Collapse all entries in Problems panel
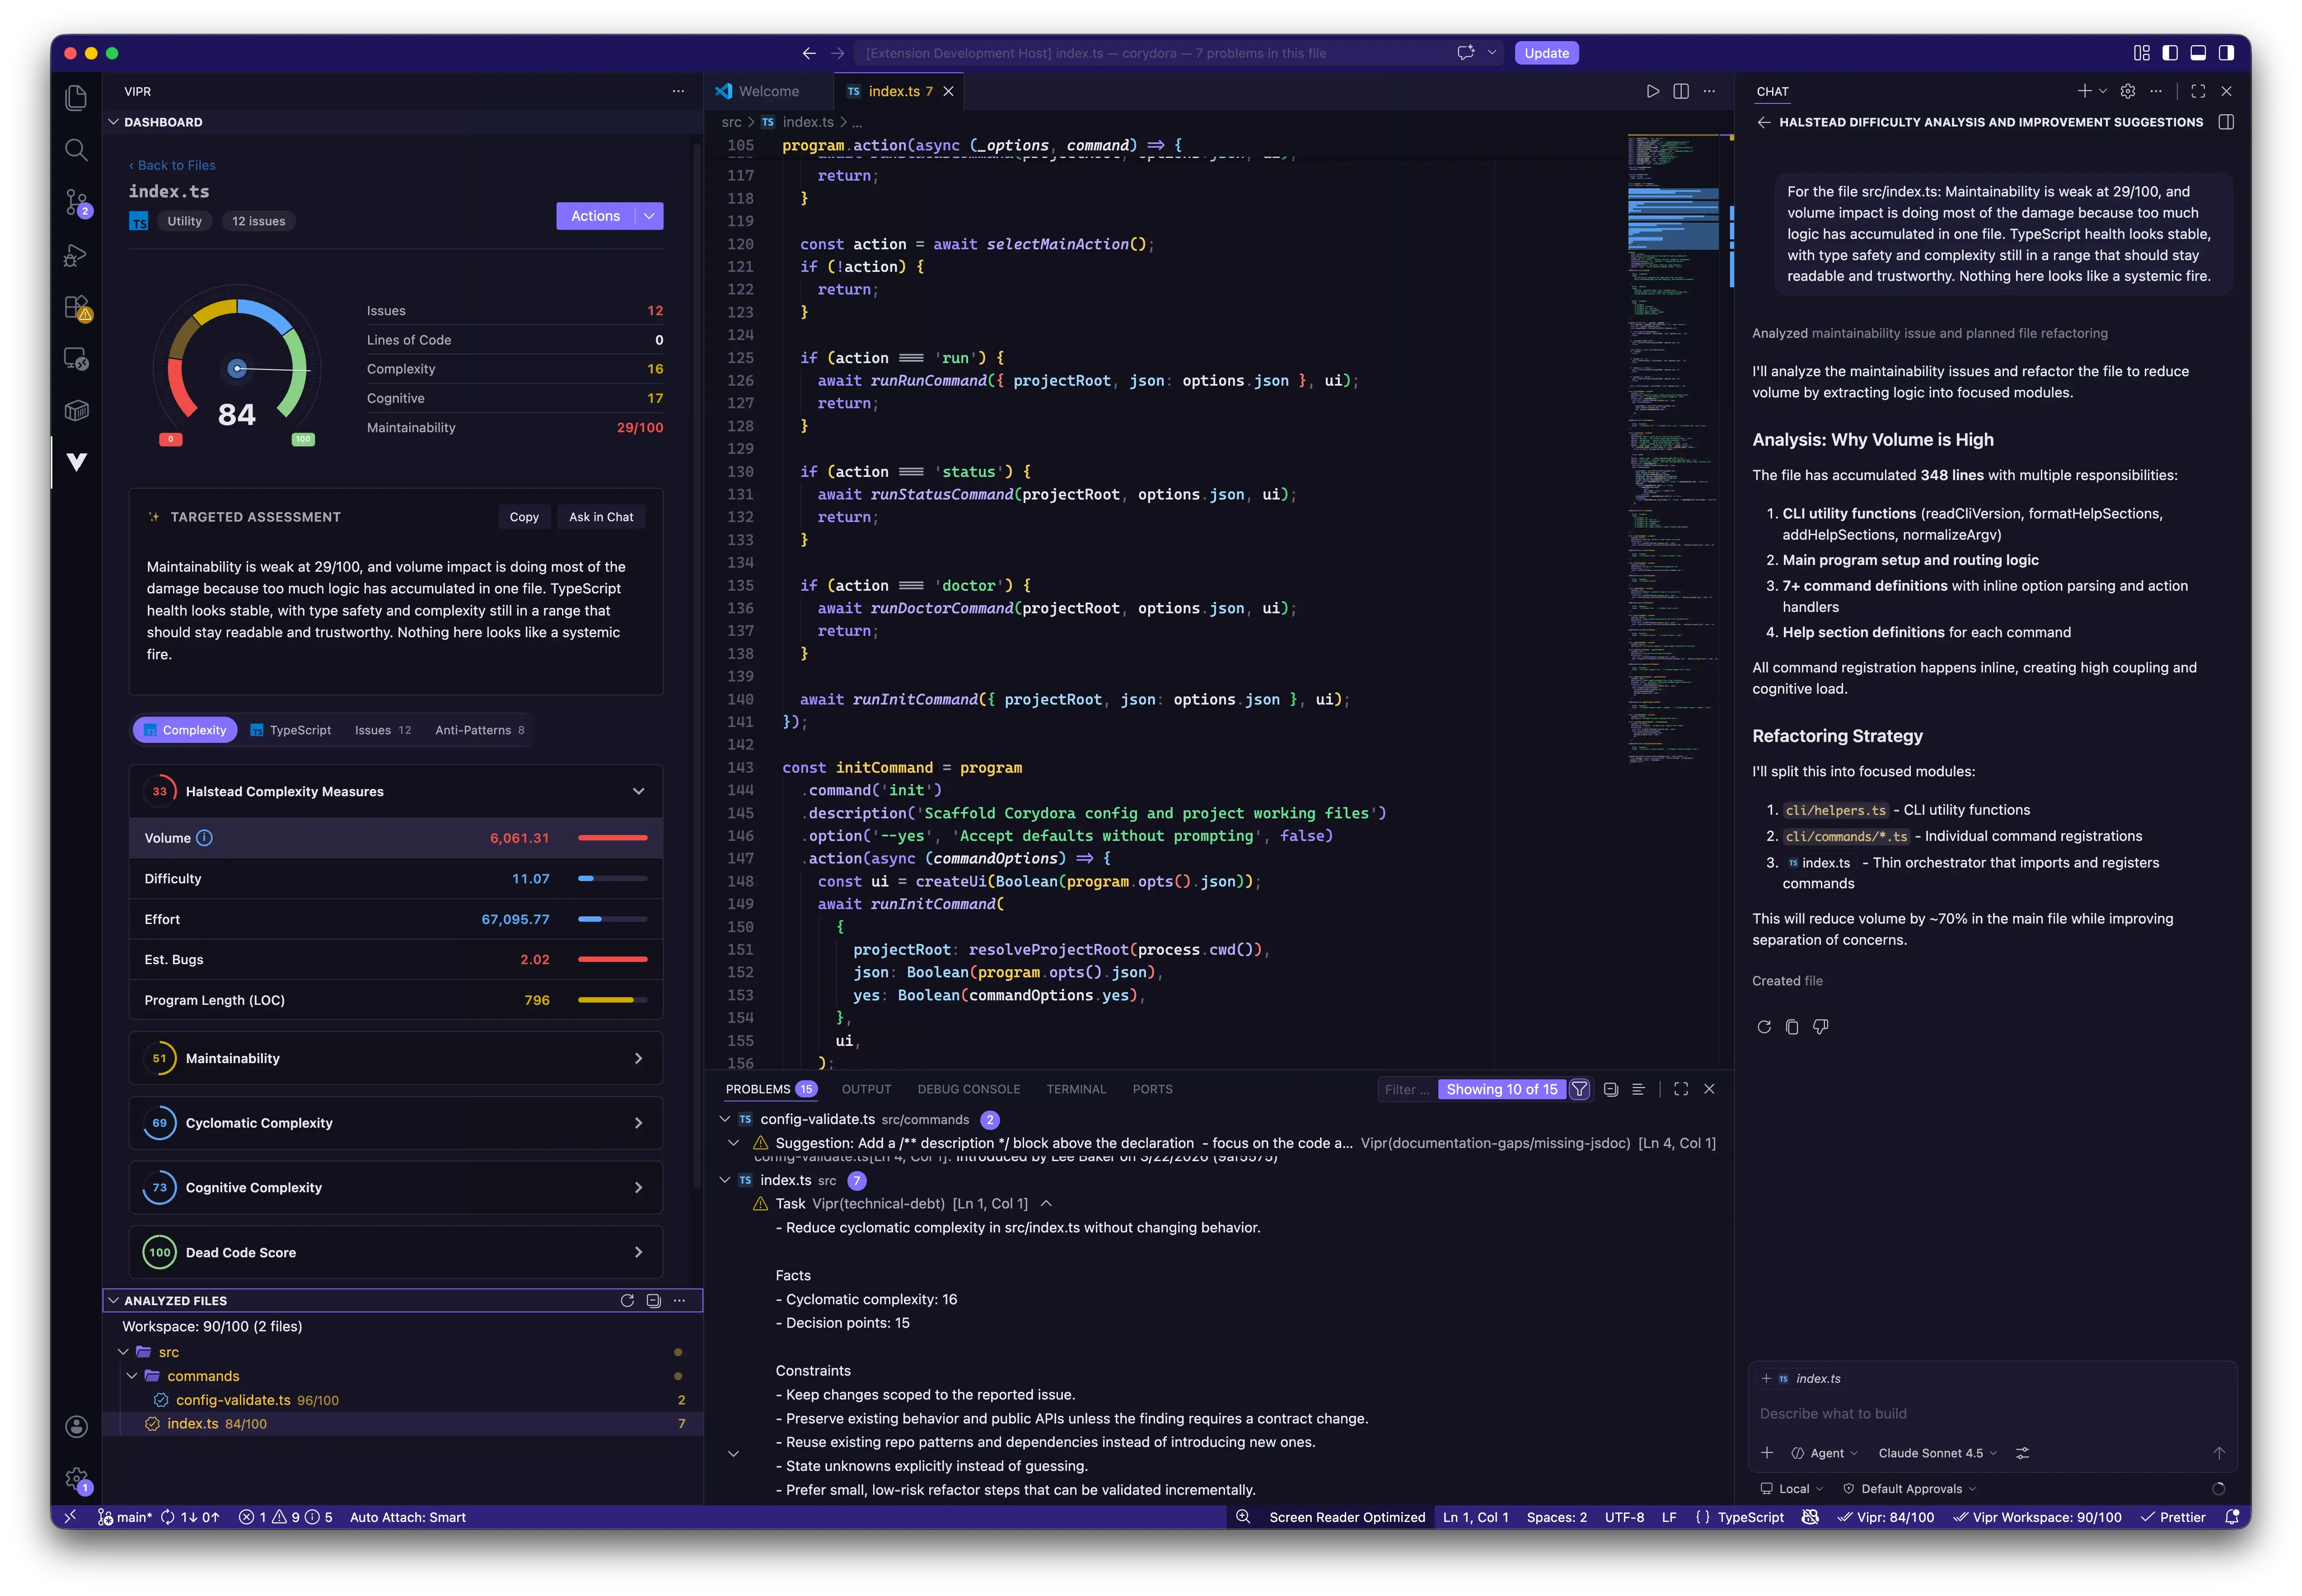The image size is (2302, 1596). [1610, 1089]
